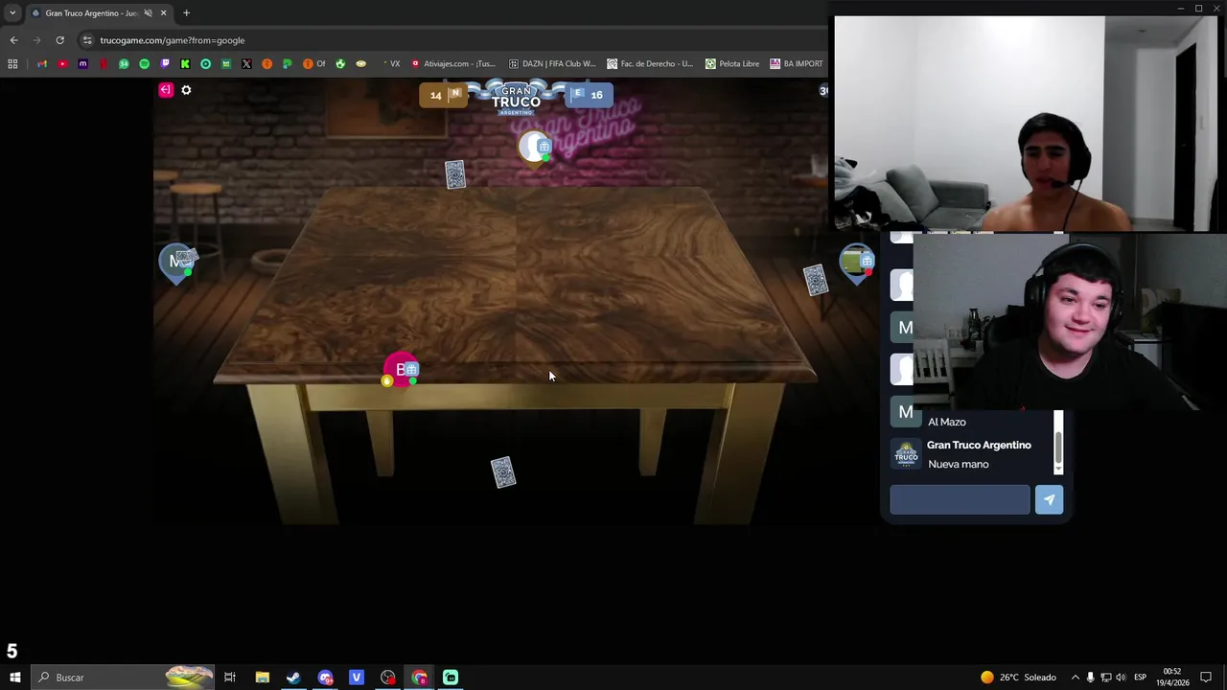Click the Buscar taskbar search box
This screenshot has height=690, width=1227.
pyautogui.click(x=123, y=678)
